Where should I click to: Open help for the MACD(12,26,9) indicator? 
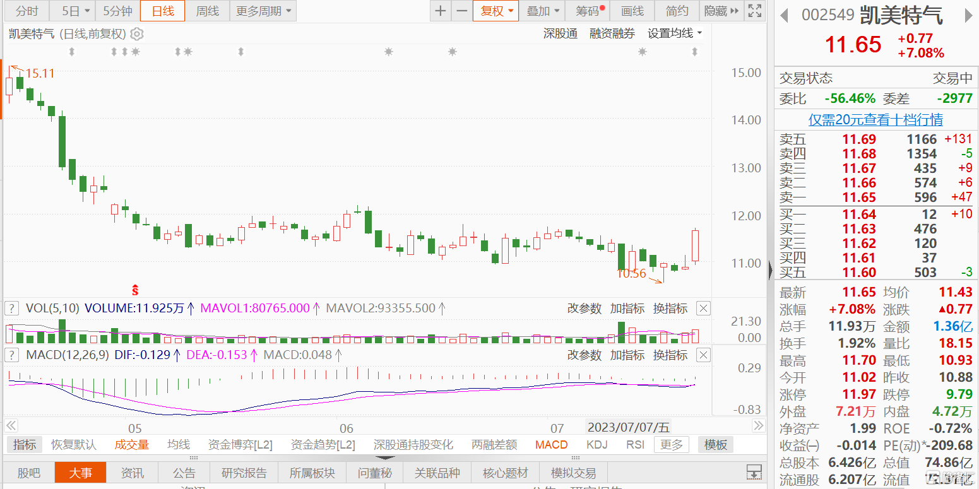click(11, 355)
